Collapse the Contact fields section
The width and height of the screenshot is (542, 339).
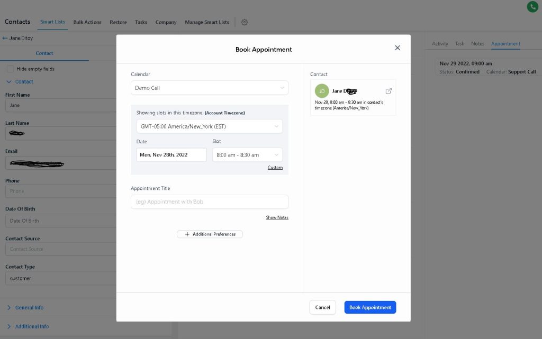tap(10, 81)
